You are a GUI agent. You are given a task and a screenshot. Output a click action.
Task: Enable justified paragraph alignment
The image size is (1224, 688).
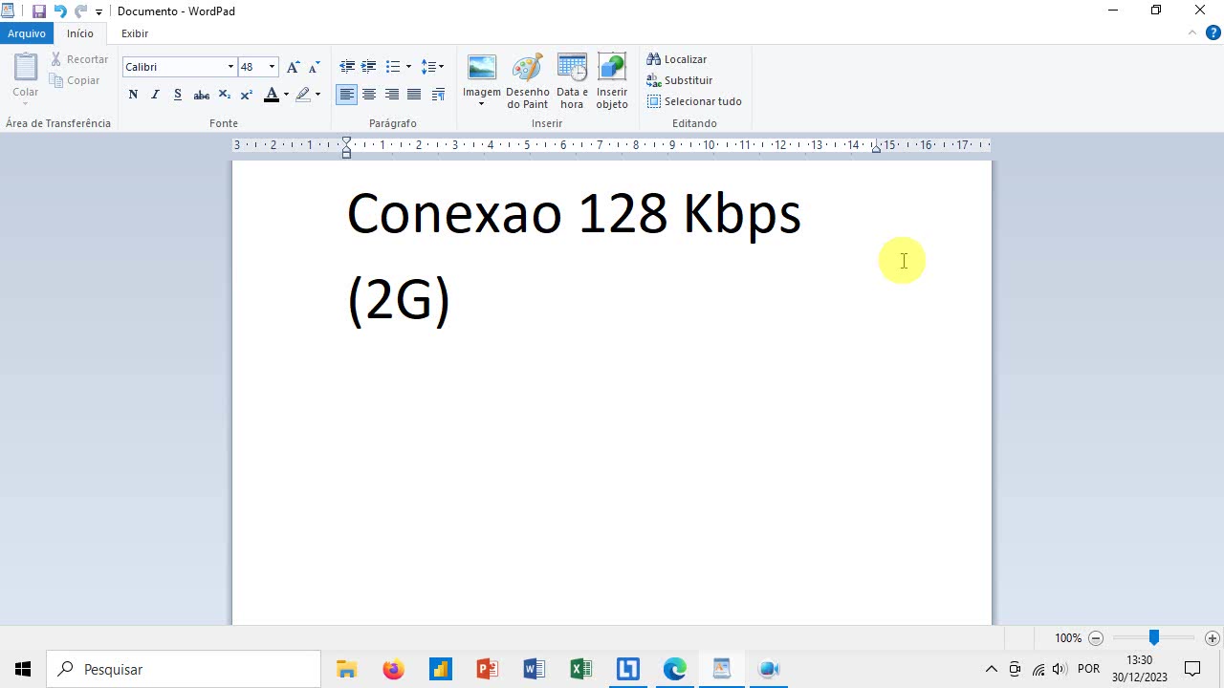414,94
